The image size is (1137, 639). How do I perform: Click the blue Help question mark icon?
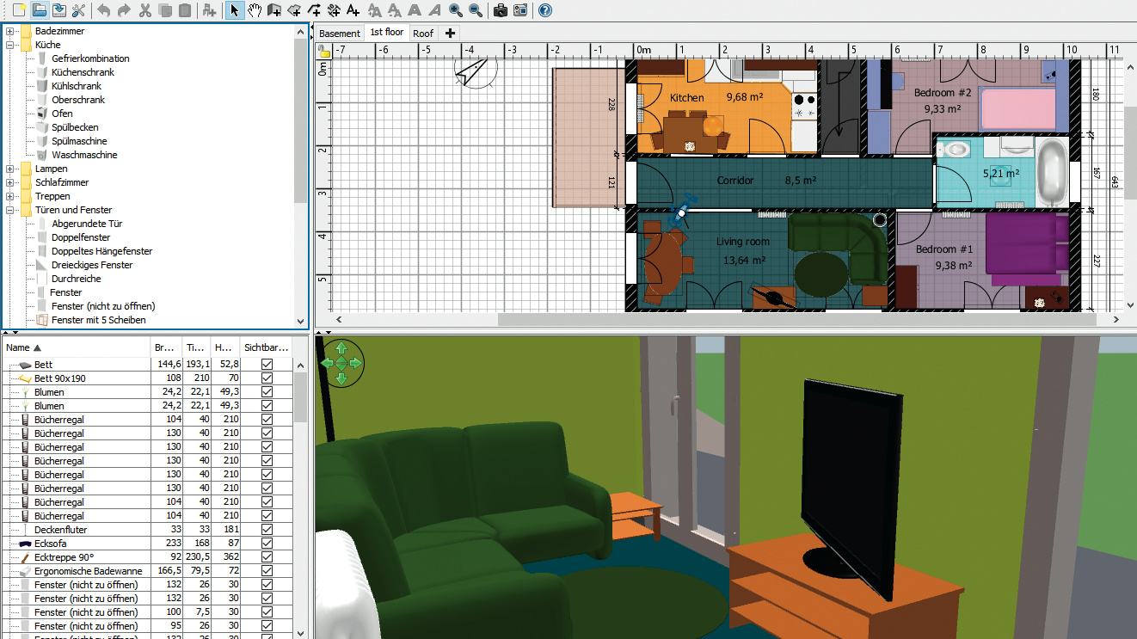(x=544, y=10)
